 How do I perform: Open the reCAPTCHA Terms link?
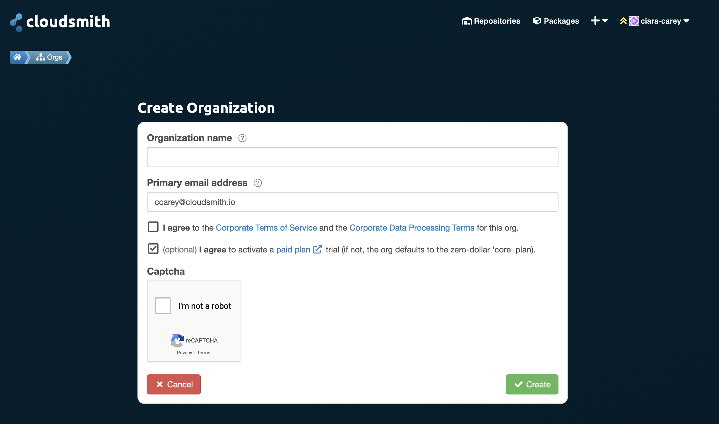pyautogui.click(x=204, y=353)
